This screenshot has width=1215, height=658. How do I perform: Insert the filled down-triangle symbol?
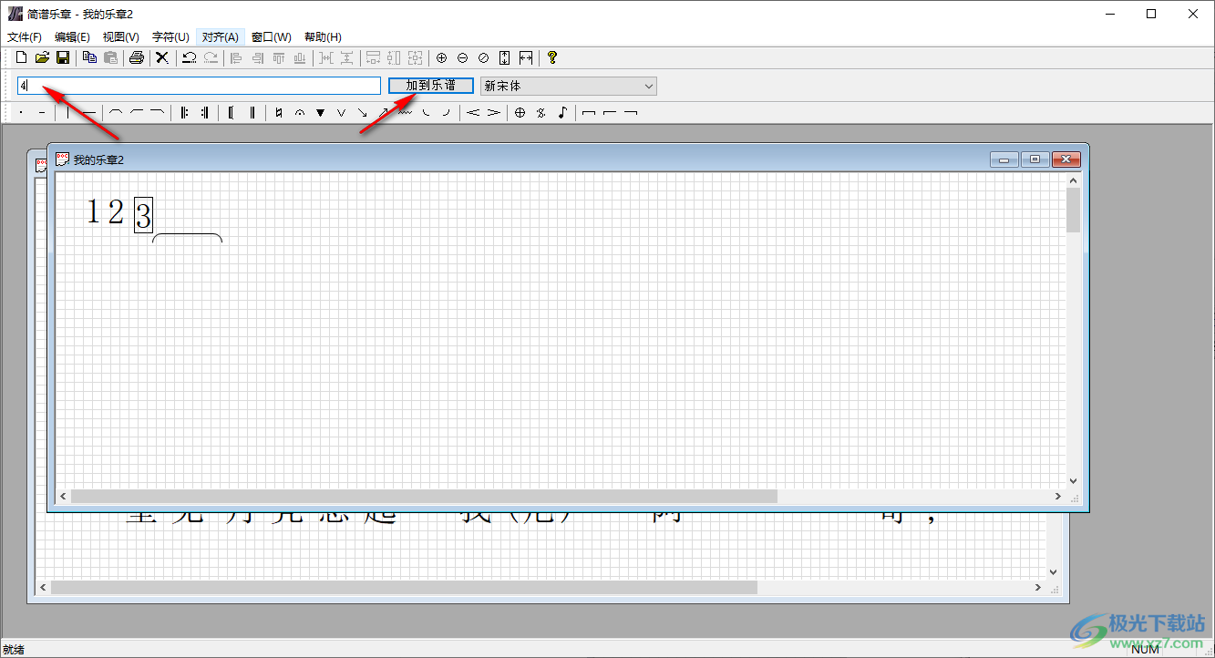[x=320, y=113]
